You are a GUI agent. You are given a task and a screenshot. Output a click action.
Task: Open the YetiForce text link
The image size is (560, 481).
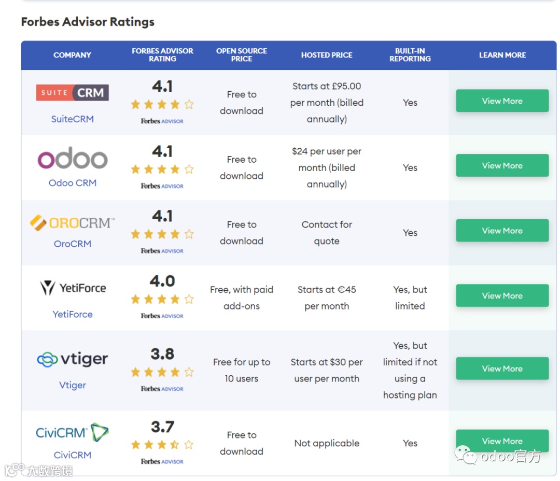click(72, 314)
